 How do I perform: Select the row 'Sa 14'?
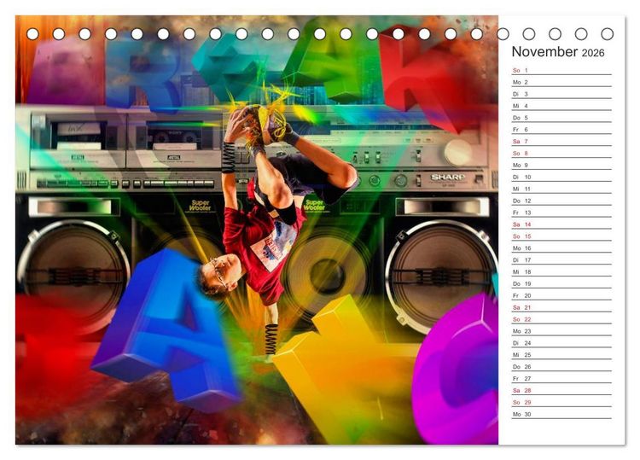click(561, 224)
